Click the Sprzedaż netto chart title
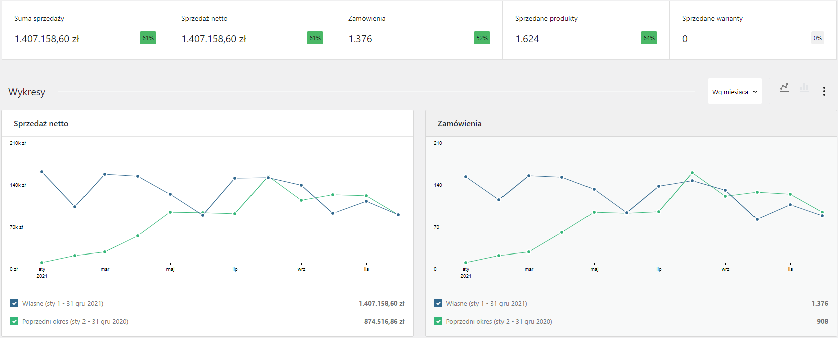The height and width of the screenshot is (338, 838). pyautogui.click(x=41, y=124)
